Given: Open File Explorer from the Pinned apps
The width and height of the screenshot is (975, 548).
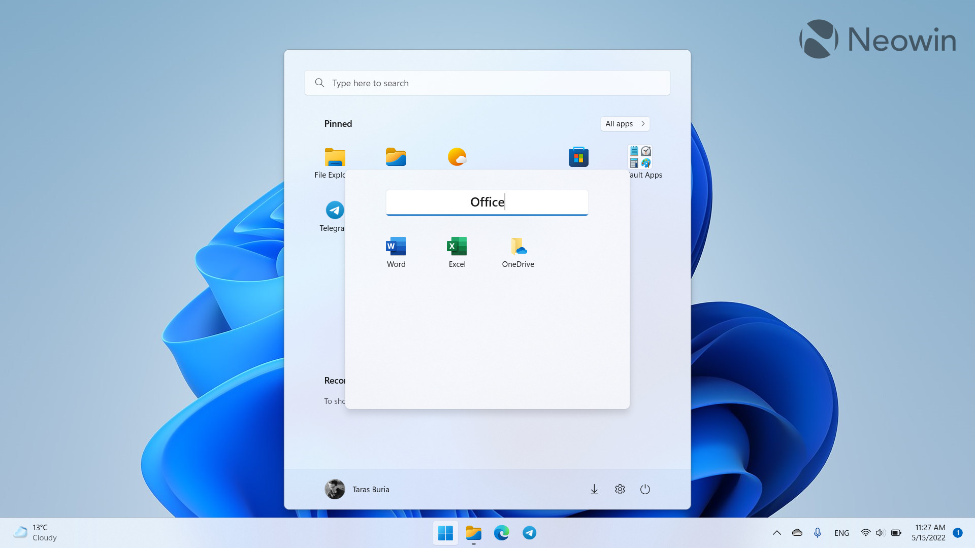Looking at the screenshot, I should pos(335,157).
